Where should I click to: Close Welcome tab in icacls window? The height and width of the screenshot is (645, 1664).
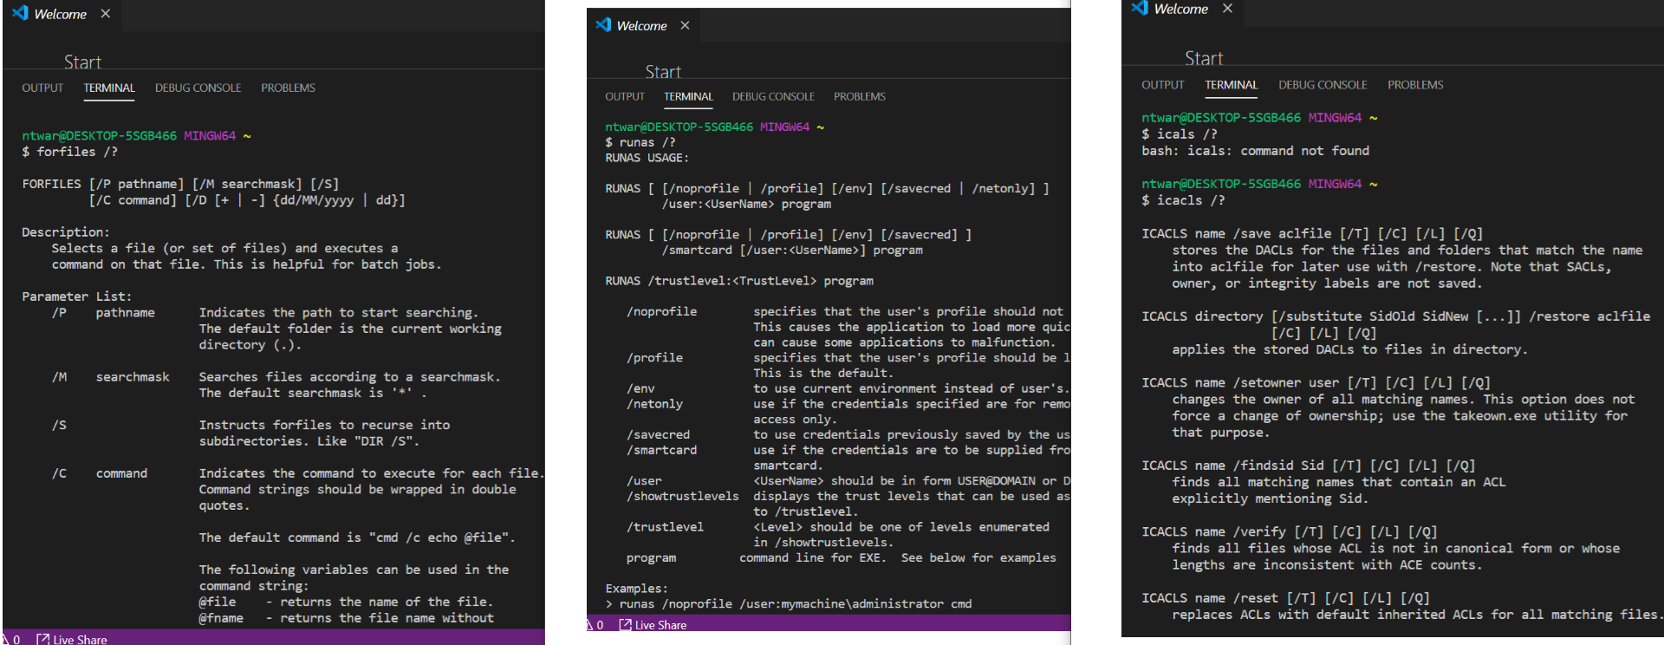coord(1227,9)
